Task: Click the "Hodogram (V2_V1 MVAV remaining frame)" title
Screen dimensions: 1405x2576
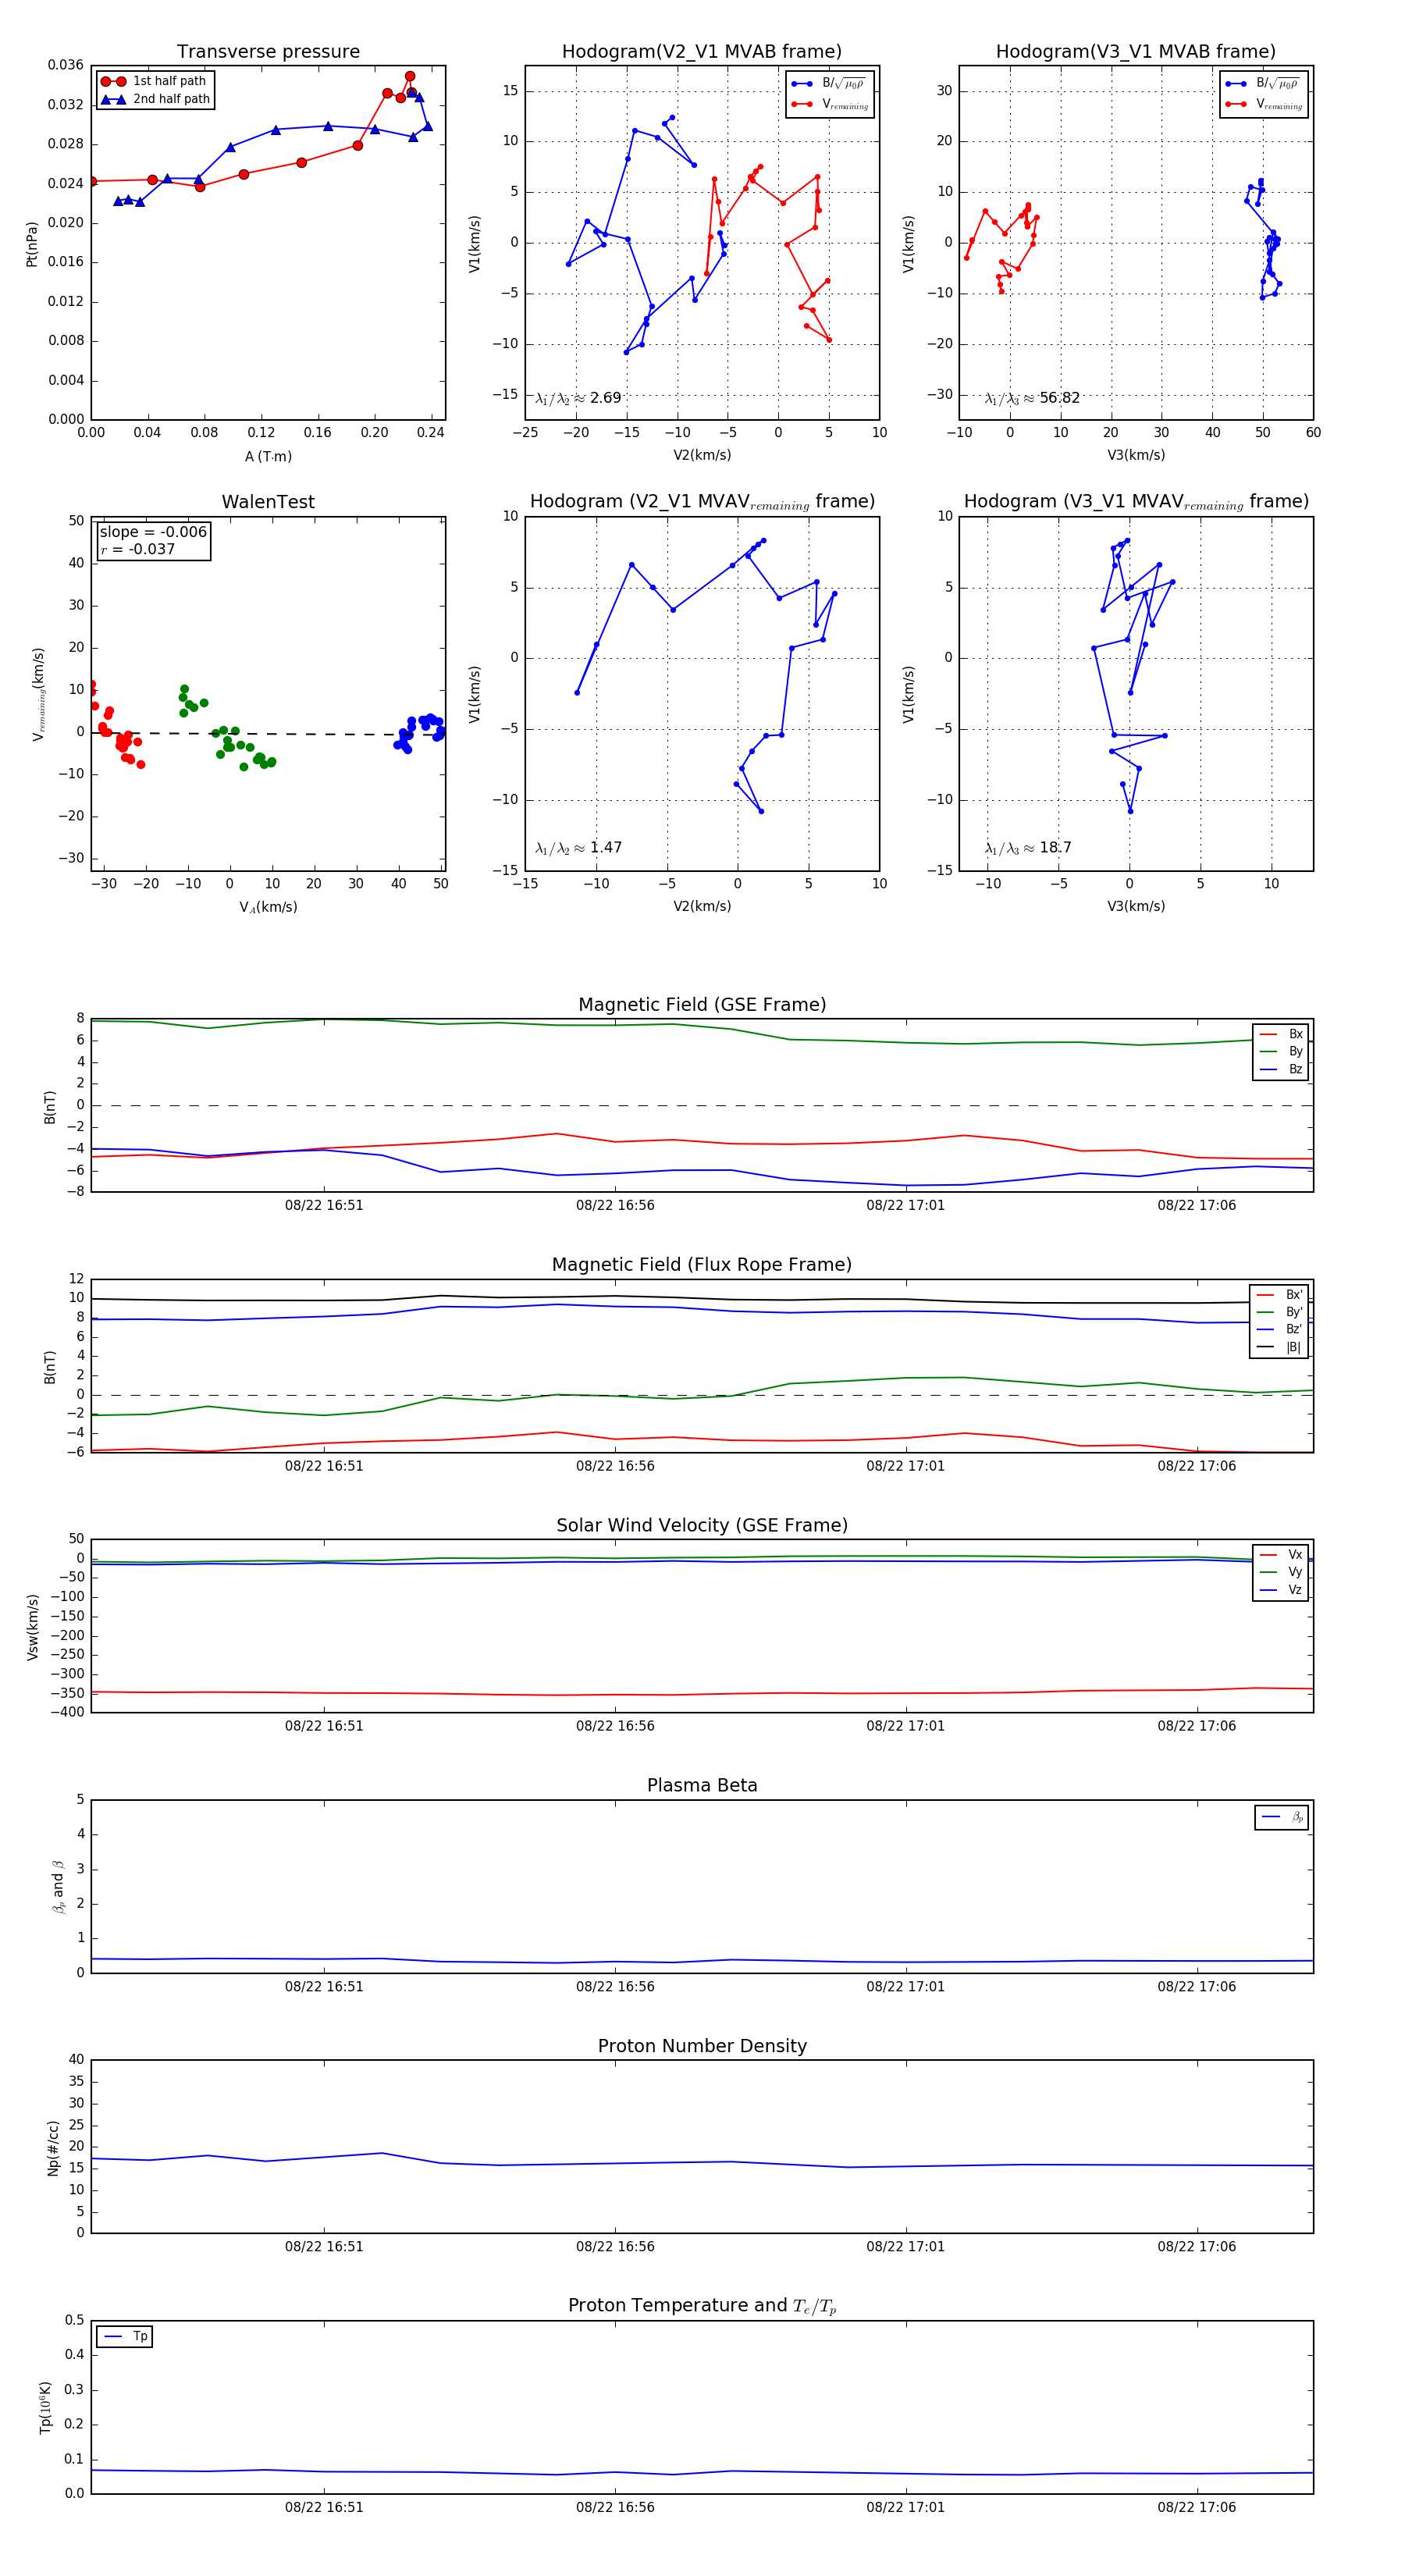Action: pos(702,502)
